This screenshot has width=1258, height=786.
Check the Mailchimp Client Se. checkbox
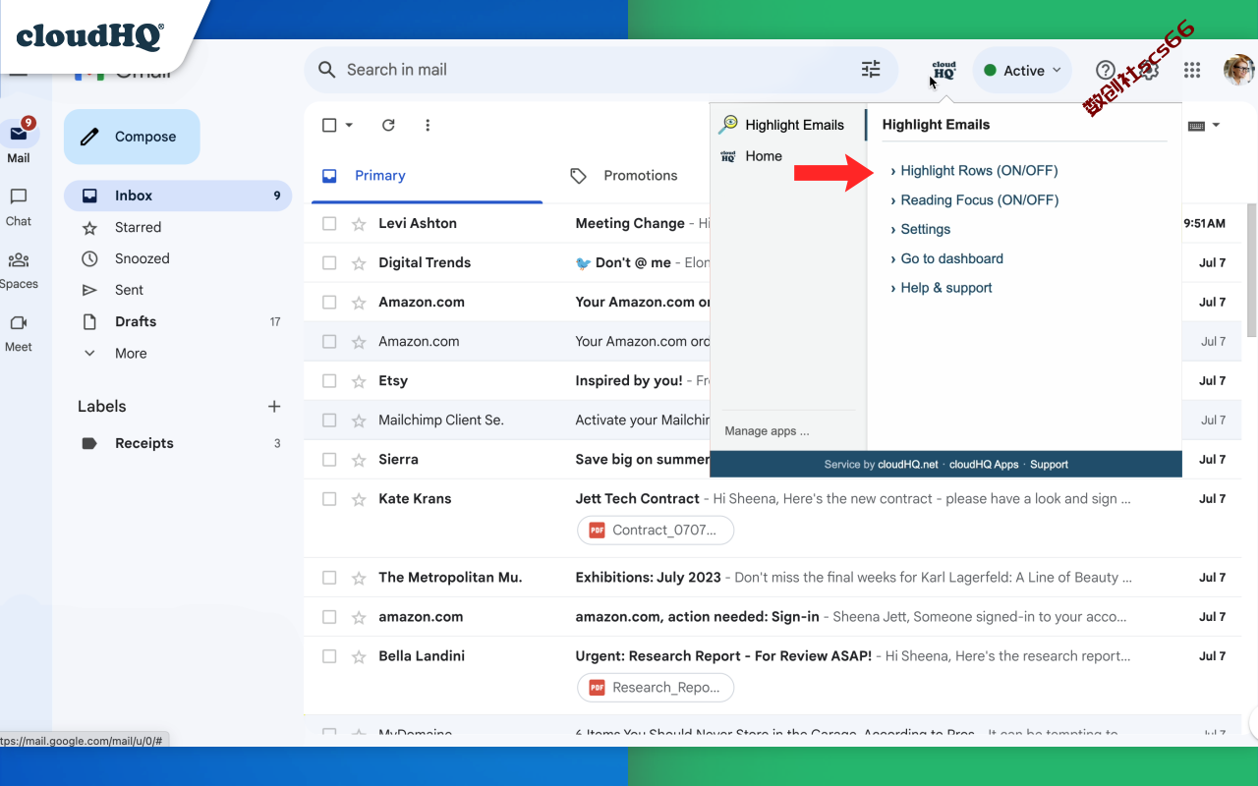click(329, 420)
